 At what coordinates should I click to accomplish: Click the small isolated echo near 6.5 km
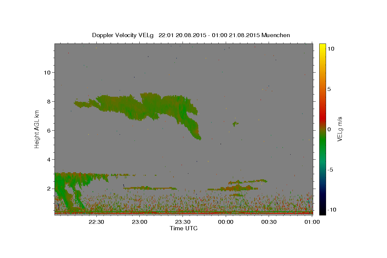236,123
